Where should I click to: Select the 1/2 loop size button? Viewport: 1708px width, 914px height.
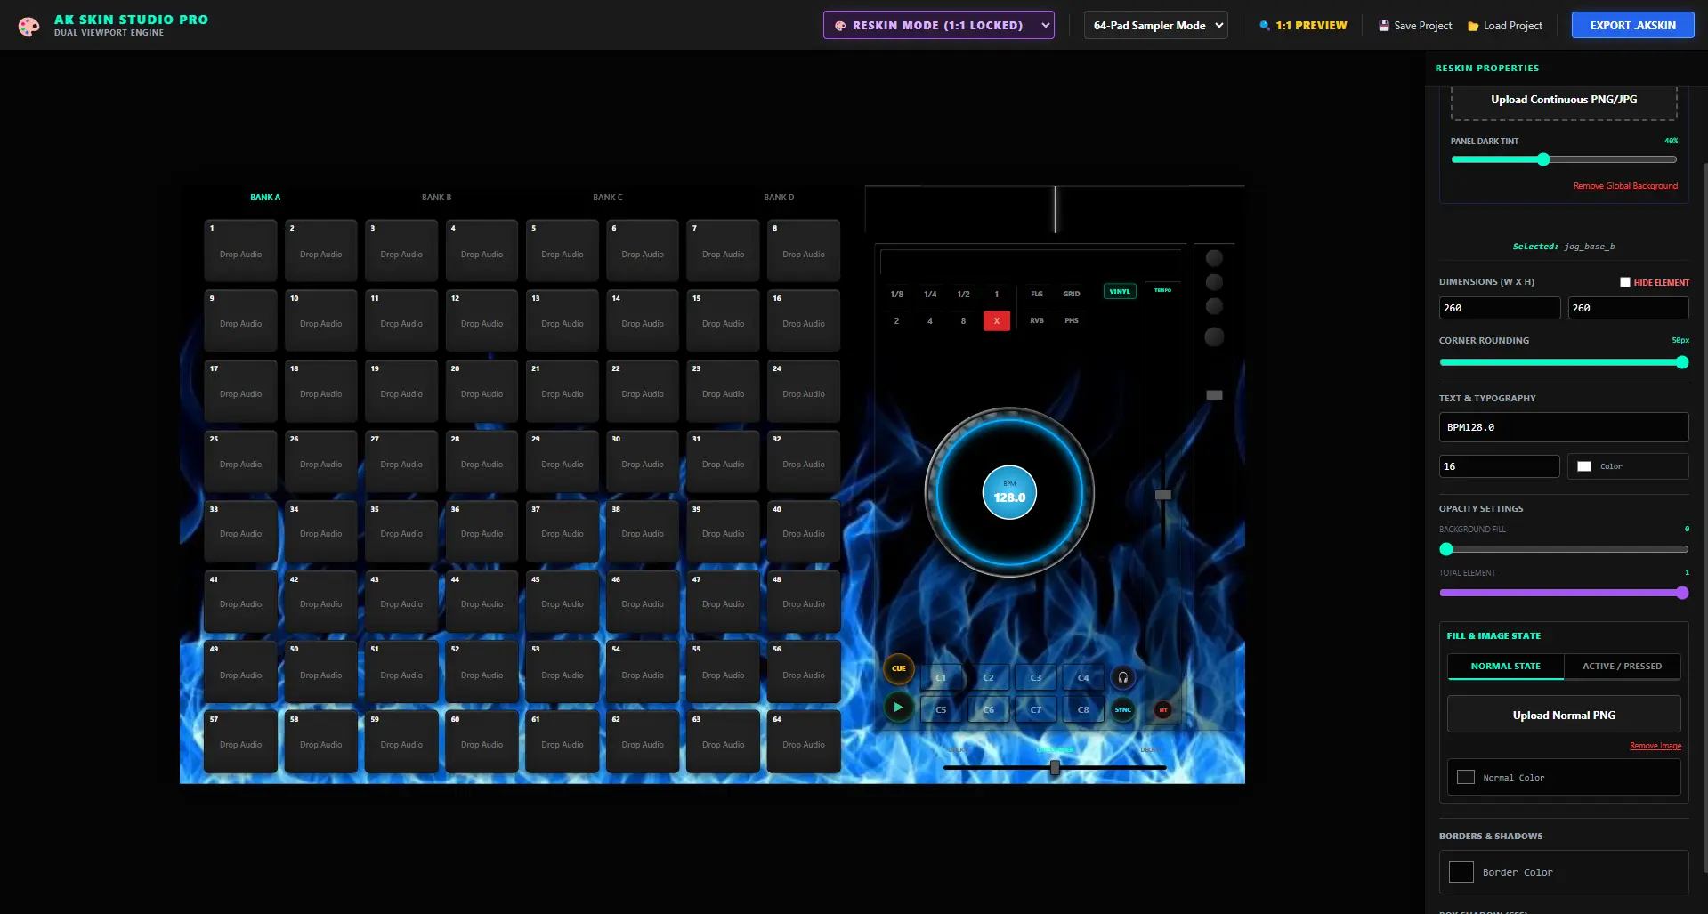(x=963, y=294)
